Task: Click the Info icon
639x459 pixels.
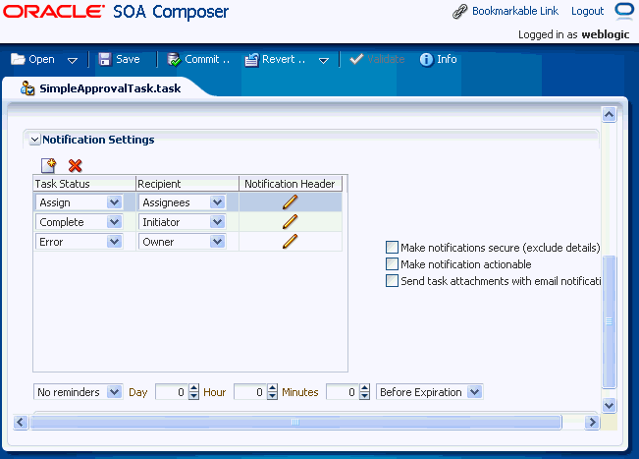Action: coord(426,60)
